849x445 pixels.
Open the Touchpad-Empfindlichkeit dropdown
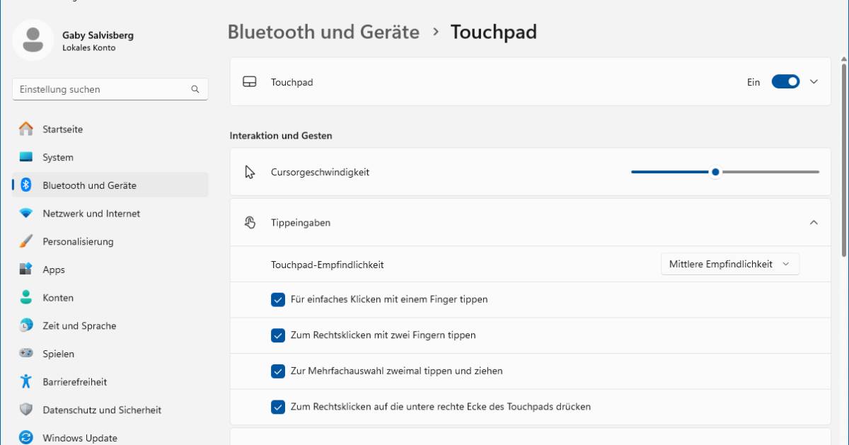point(729,263)
